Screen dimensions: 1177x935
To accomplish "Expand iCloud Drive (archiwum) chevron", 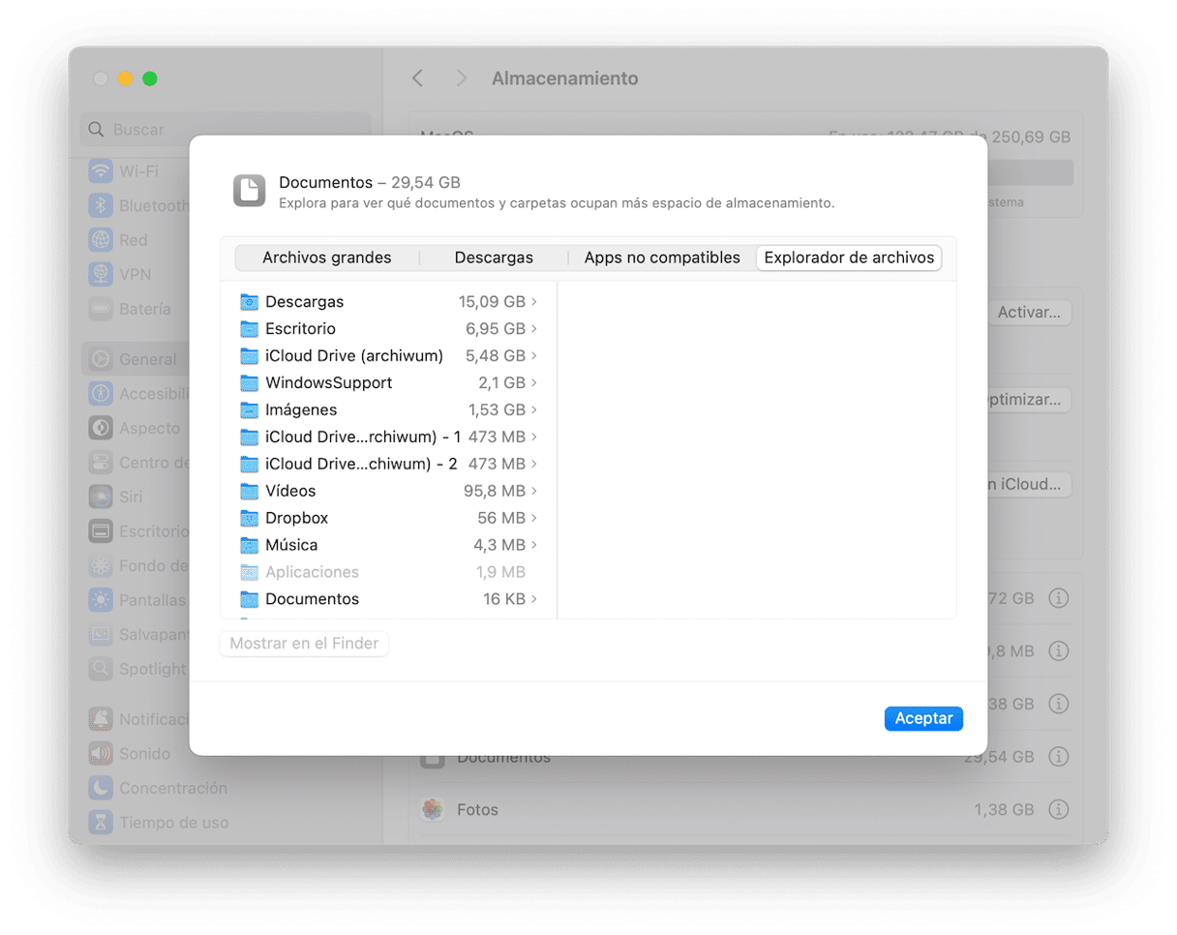I will point(534,356).
